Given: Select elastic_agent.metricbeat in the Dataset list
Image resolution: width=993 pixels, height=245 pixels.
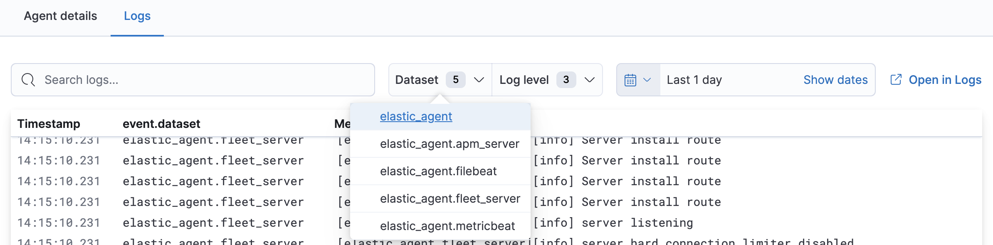Looking at the screenshot, I should (x=447, y=226).
